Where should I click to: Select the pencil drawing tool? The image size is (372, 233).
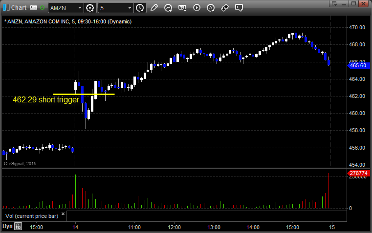tap(154, 8)
